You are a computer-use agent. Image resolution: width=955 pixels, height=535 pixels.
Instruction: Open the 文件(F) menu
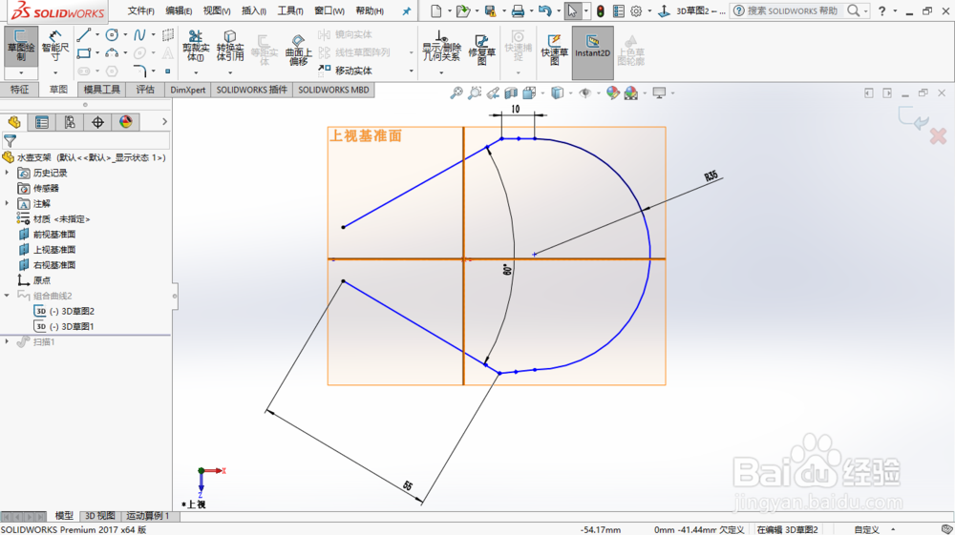pos(140,10)
